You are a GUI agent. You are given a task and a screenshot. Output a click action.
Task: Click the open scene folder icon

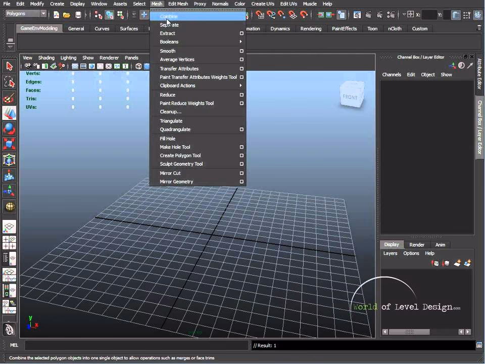click(x=67, y=15)
